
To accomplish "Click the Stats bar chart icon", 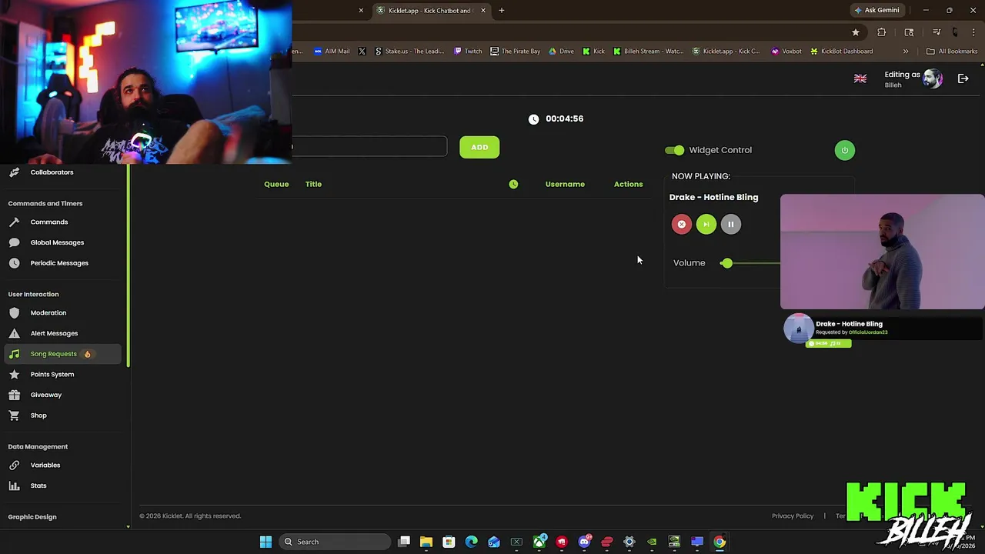I will 14,486.
